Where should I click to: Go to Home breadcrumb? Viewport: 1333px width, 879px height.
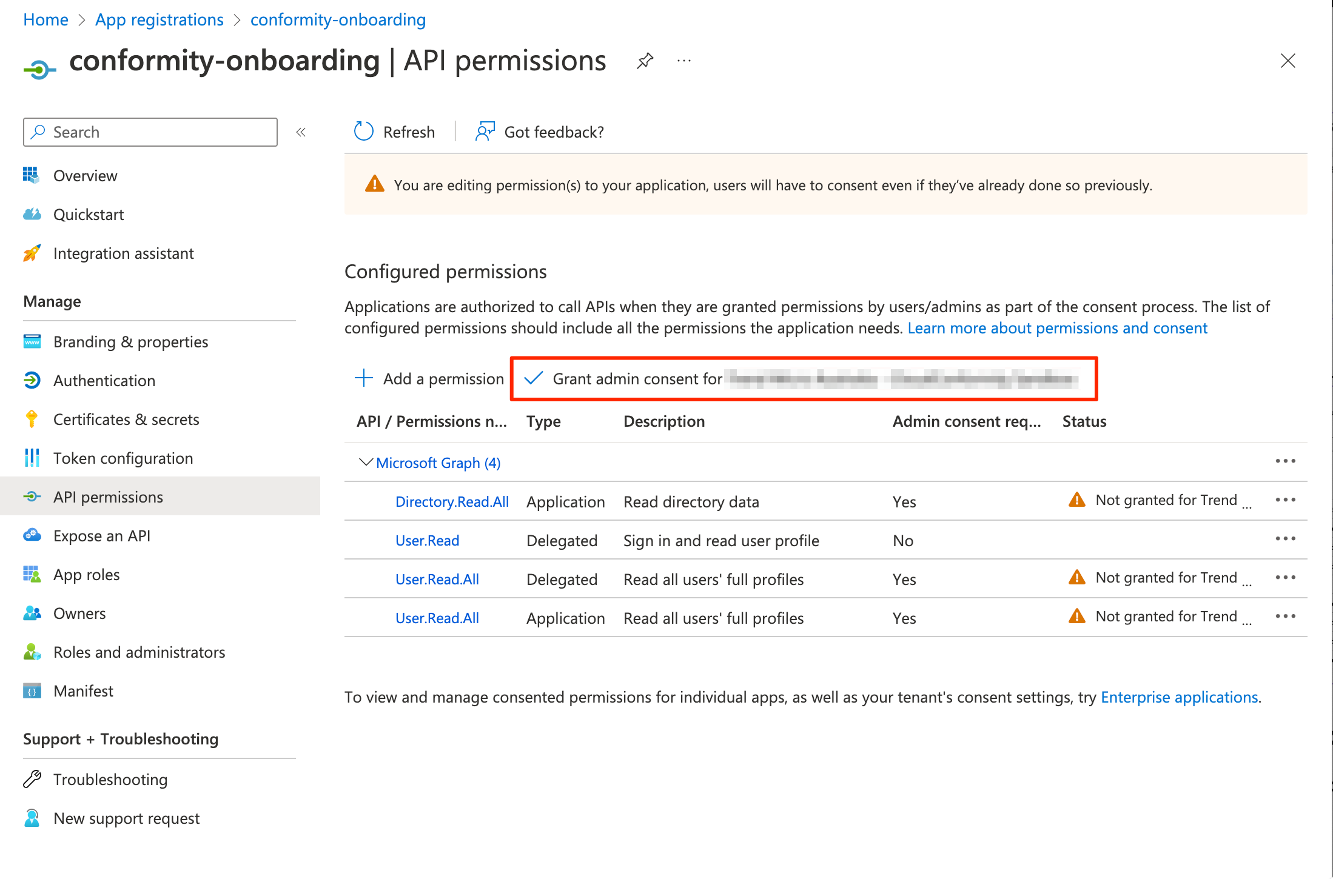coord(45,19)
